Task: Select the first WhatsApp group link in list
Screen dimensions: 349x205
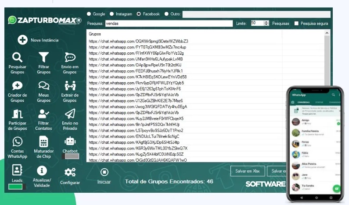Action: (138, 41)
